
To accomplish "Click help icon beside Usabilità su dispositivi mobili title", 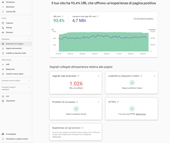I will (x=141, y=76).
